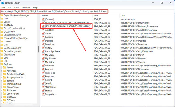Screen dimensions: 175x107
Task: Click the icon next to My Music value
Action: click(43, 55)
